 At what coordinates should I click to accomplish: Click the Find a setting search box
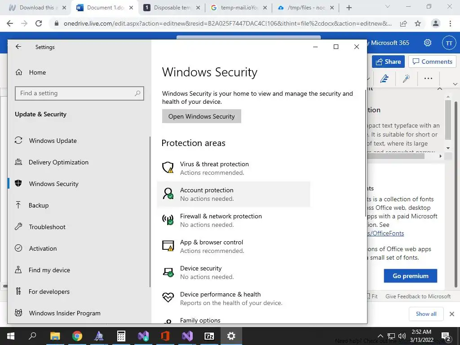pyautogui.click(x=80, y=93)
